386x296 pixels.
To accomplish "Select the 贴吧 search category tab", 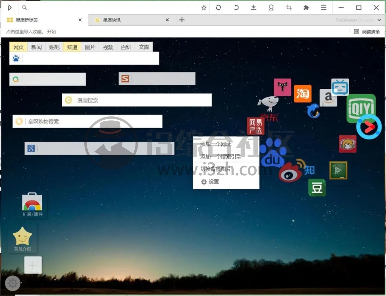I will click(54, 47).
